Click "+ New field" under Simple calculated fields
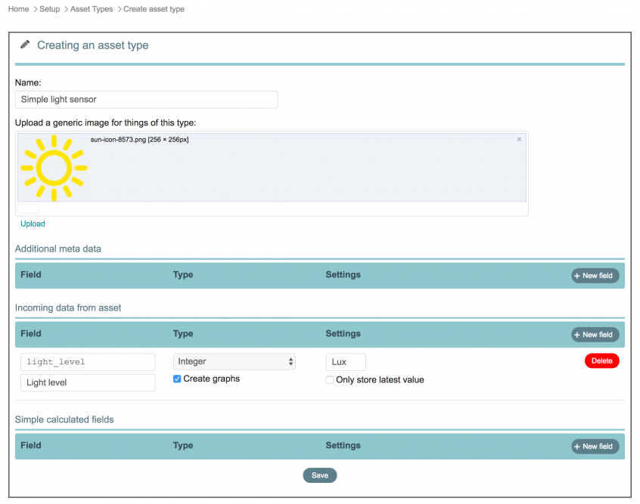Image resolution: width=640 pixels, height=504 pixels. (595, 446)
